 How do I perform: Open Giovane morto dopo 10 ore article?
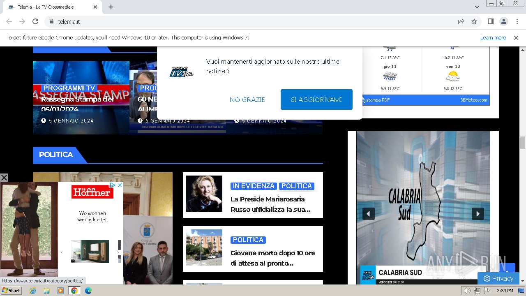273,258
